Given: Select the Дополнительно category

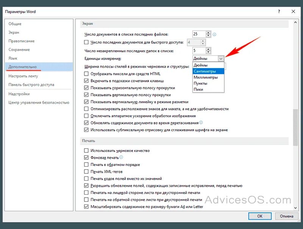Looking at the screenshot, I should [x=39, y=67].
